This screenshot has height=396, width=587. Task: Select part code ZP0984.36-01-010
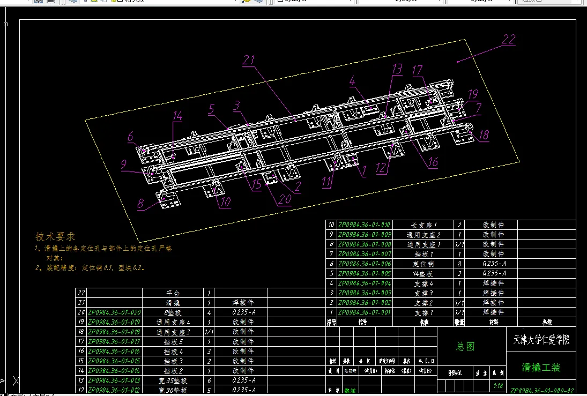pos(365,225)
